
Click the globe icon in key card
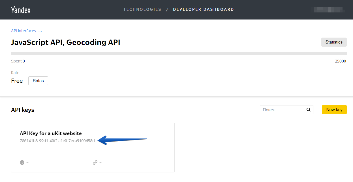coord(22,162)
